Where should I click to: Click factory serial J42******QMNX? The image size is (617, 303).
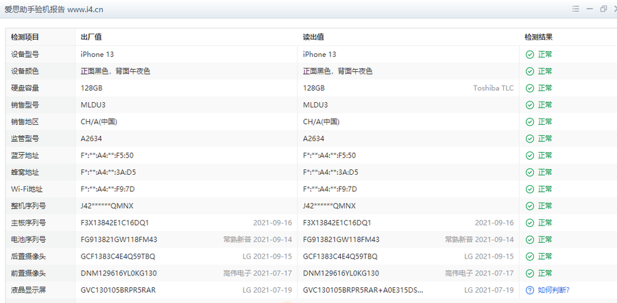click(107, 206)
